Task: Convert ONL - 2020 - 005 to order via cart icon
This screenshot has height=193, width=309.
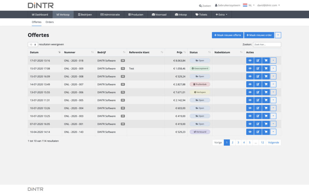Action: [x=266, y=100]
